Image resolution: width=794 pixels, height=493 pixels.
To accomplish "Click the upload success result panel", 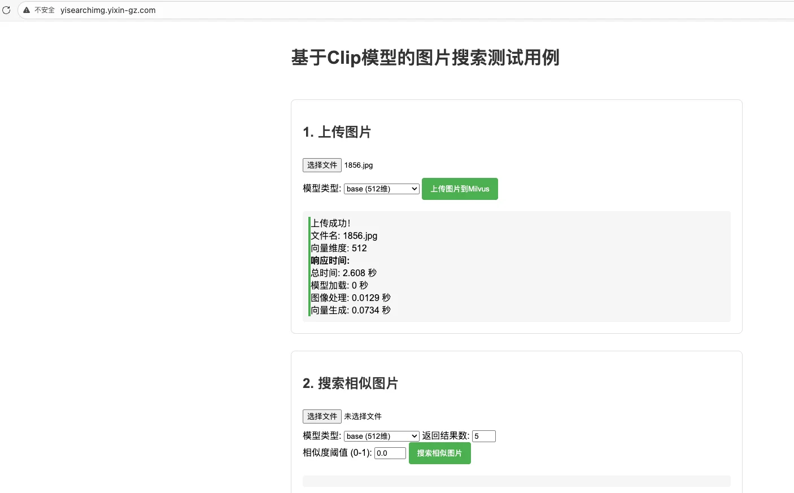I will pyautogui.click(x=516, y=267).
